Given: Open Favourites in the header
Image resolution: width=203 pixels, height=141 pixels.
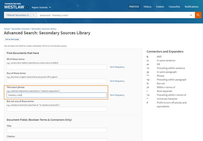Looking at the screenshot, I should pyautogui.click(x=174, y=7).
